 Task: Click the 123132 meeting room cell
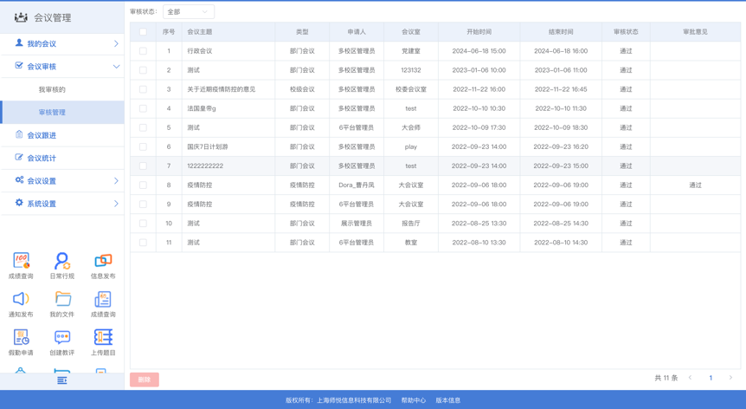(x=411, y=70)
